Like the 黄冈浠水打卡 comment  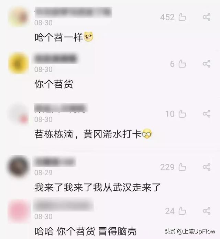click(x=183, y=114)
